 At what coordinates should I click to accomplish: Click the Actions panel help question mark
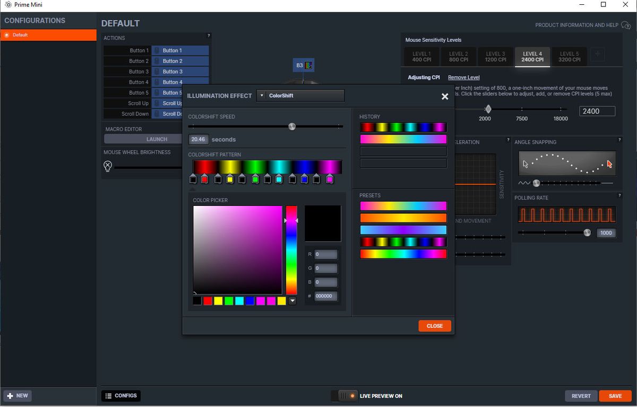pyautogui.click(x=209, y=36)
